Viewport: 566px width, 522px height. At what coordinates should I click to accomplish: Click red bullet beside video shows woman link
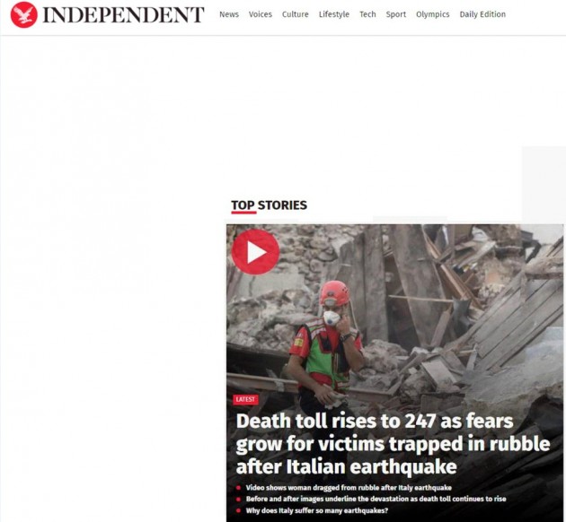(238, 488)
